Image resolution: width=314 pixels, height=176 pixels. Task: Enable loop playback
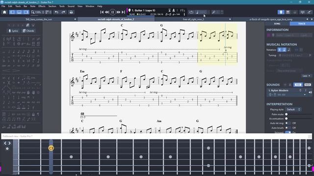(x=191, y=12)
